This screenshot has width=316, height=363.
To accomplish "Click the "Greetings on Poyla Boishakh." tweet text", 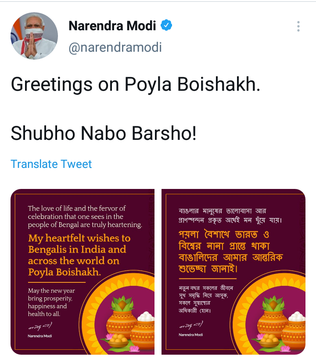I will pyautogui.click(x=135, y=84).
